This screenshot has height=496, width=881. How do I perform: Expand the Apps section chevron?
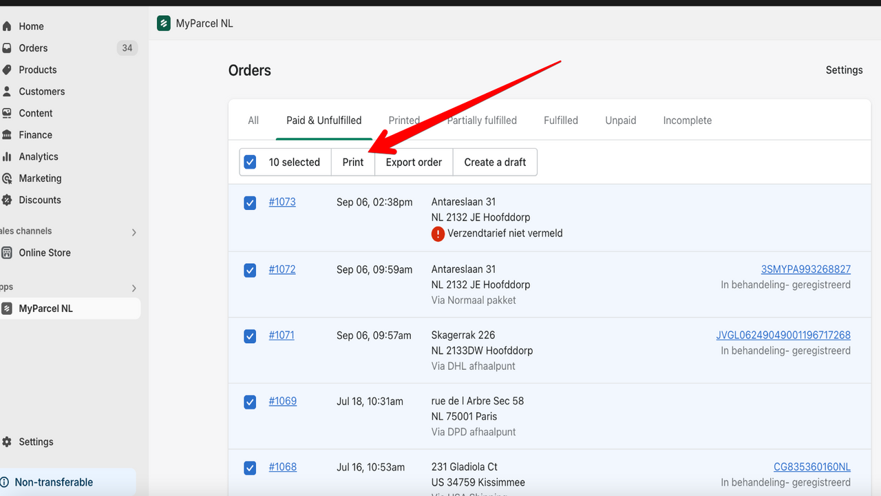click(x=134, y=288)
